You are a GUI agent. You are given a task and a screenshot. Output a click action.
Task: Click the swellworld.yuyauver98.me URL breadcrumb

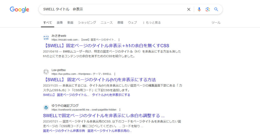(x=84, y=110)
